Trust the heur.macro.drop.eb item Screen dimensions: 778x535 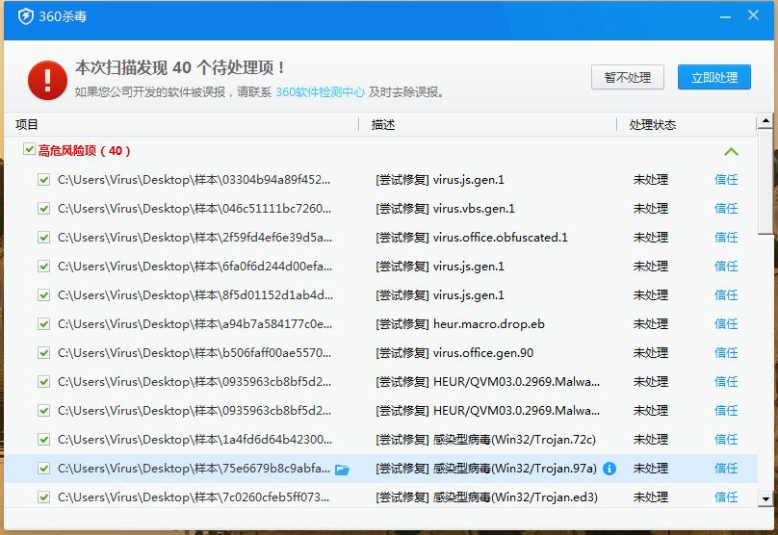pyautogui.click(x=726, y=323)
